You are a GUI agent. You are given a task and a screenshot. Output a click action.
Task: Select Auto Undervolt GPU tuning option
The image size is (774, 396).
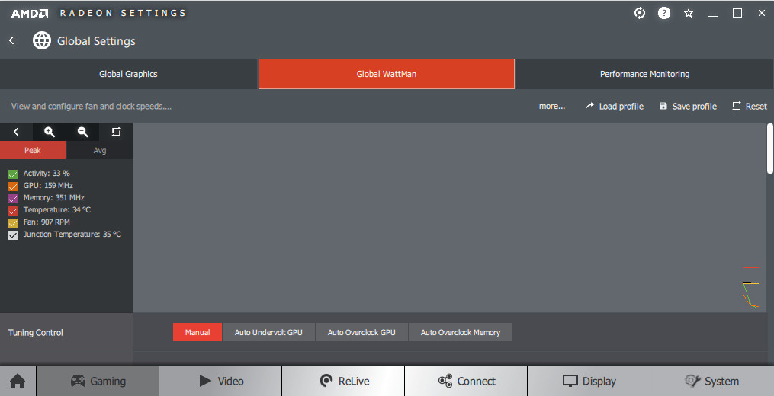point(268,332)
